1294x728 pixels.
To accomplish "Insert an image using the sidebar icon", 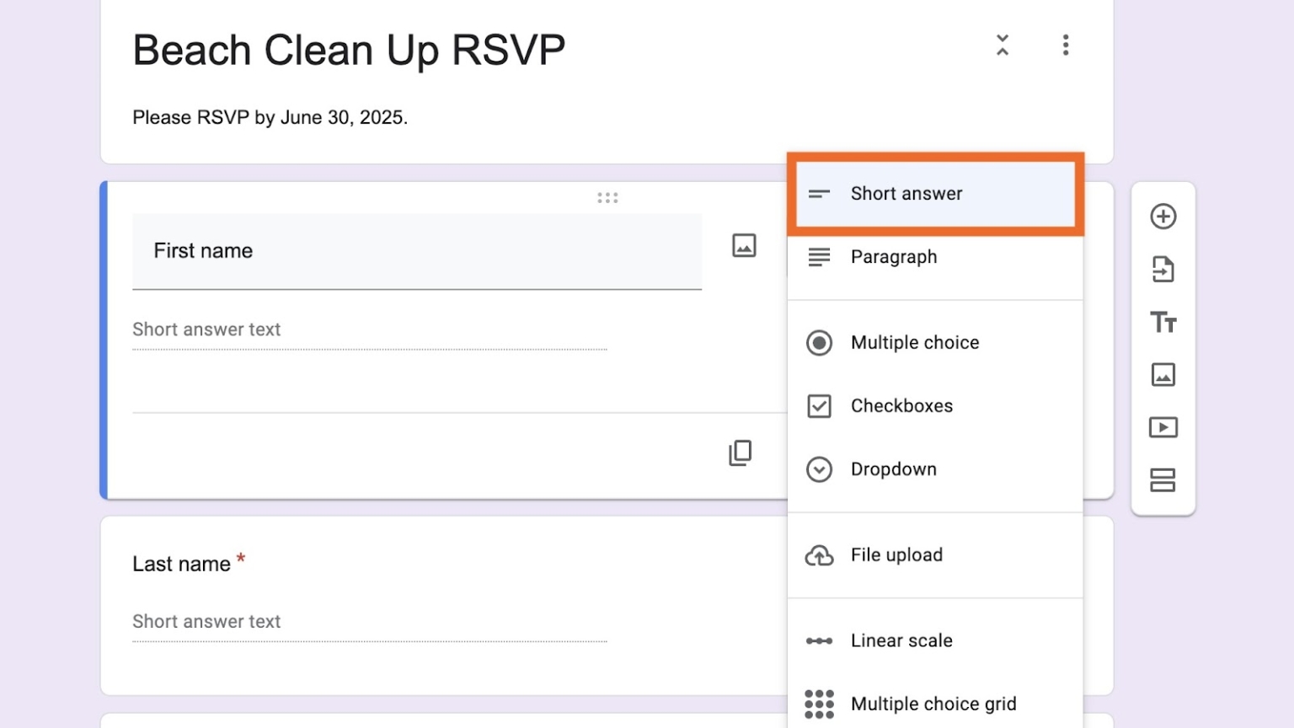I will pyautogui.click(x=1163, y=375).
